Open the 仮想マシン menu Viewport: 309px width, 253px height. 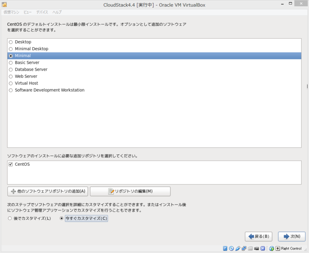pyautogui.click(x=11, y=12)
